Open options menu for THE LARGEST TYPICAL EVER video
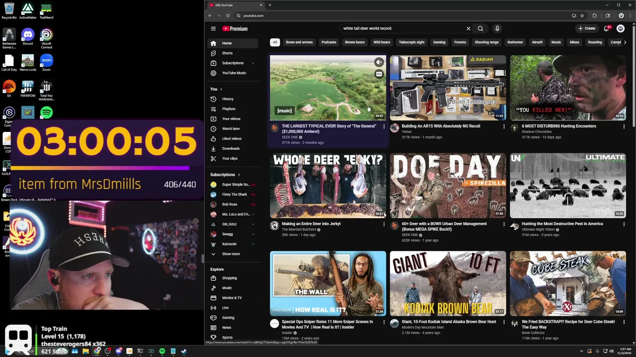This screenshot has height=357, width=636. pos(384,127)
